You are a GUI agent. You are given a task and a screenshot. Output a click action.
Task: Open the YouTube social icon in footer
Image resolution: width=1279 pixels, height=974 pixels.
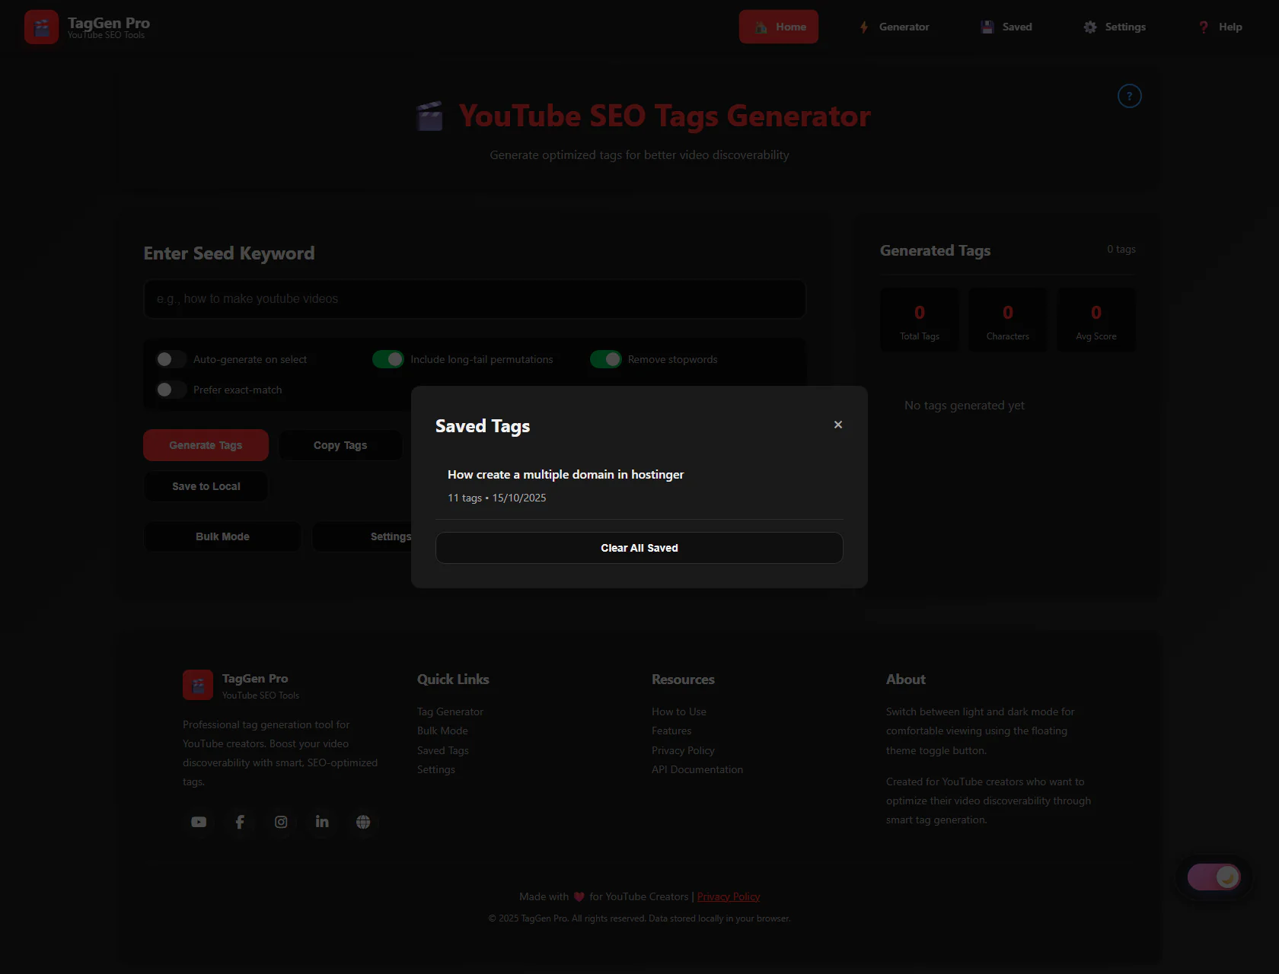pos(199,822)
